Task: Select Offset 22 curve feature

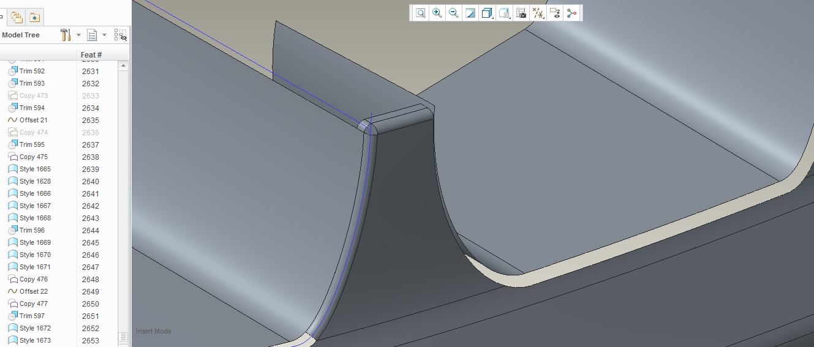Action: click(33, 291)
